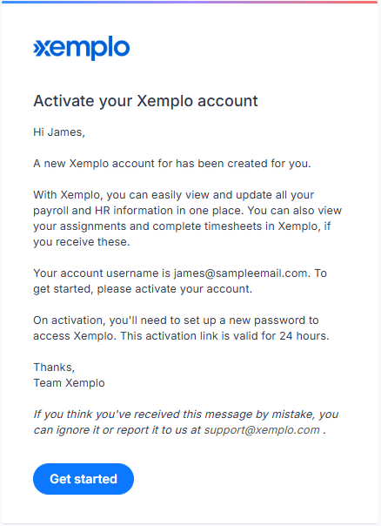Click the 'you receive these' line

82,242
